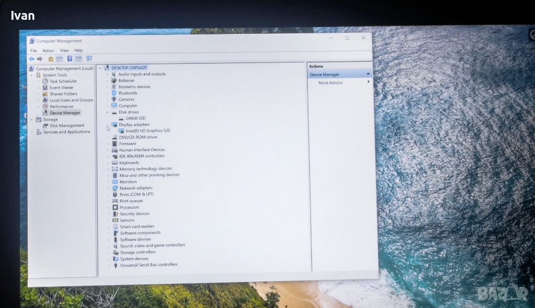This screenshot has width=535, height=308.
Task: Expand the Network adapters category
Action: coord(108,188)
